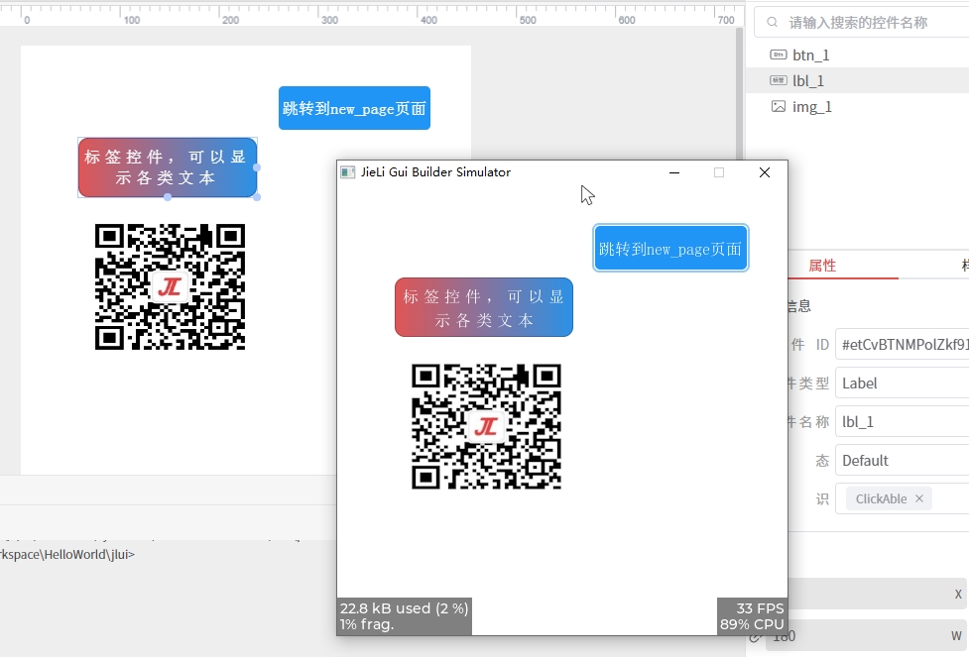Edit the widget name field lbl_1
This screenshot has width=969, height=657.
903,422
